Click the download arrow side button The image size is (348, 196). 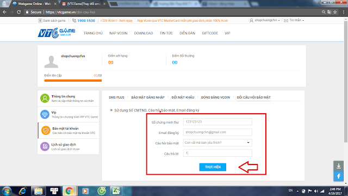pyautogui.click(x=338, y=166)
